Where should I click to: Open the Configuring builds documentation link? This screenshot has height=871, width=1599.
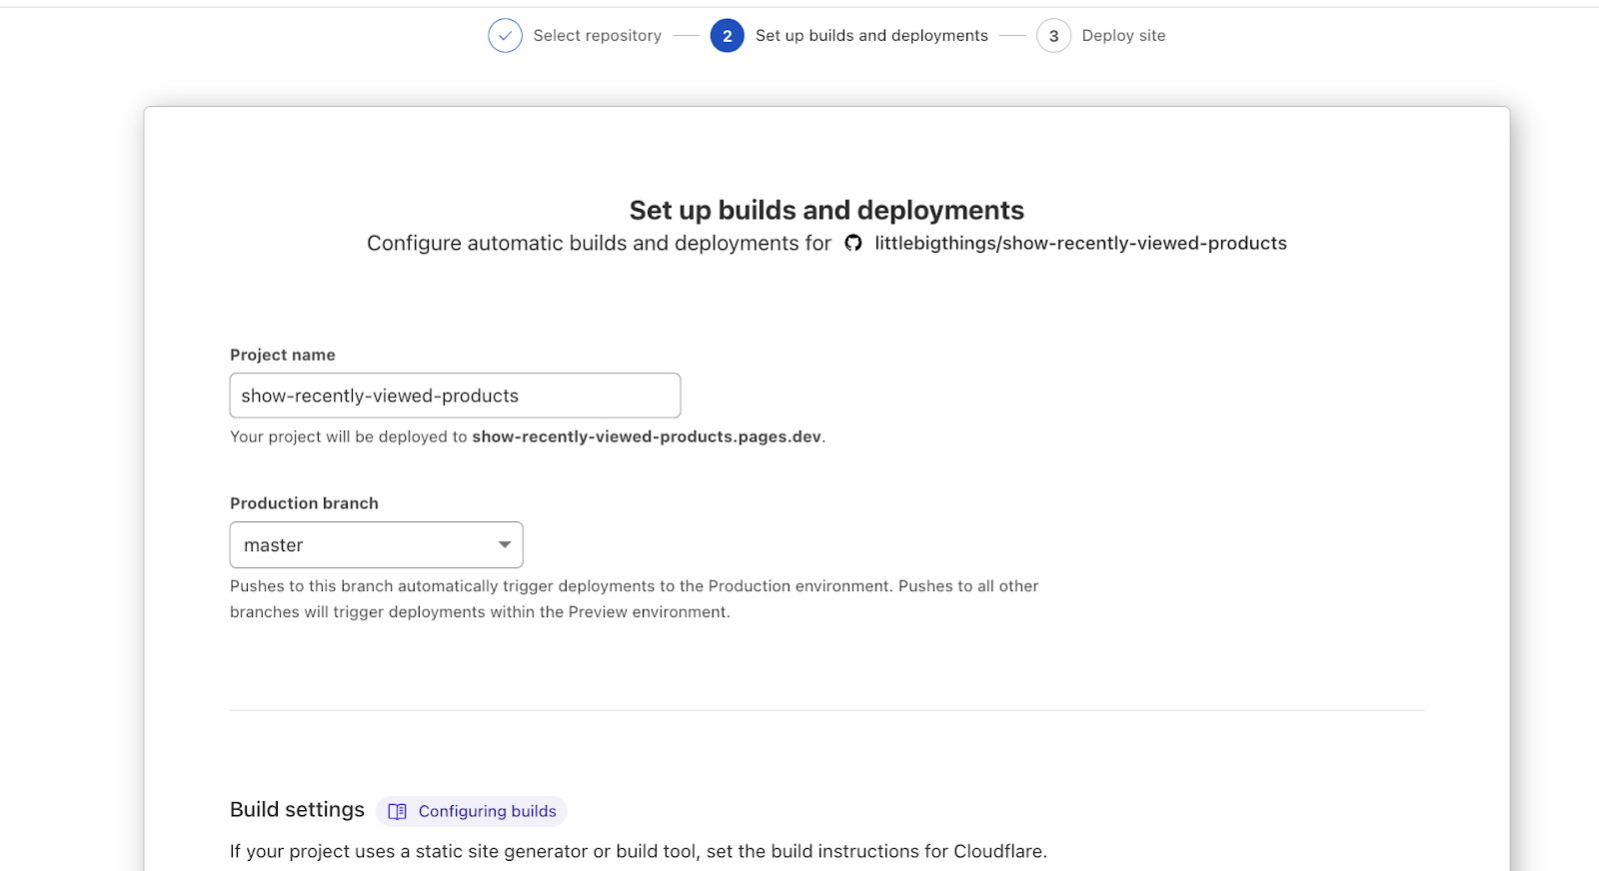coord(472,811)
